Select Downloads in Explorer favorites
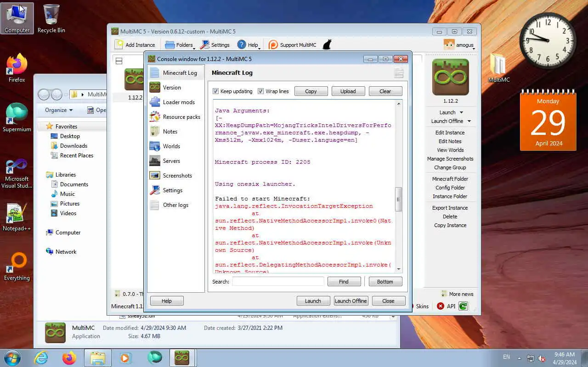The width and height of the screenshot is (588, 367). (73, 146)
